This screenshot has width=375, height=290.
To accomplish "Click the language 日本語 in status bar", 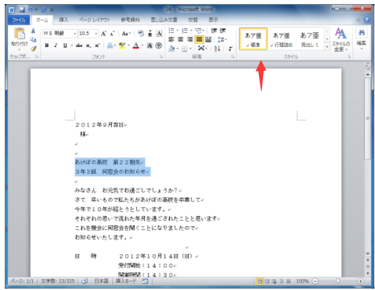I will tap(101, 281).
